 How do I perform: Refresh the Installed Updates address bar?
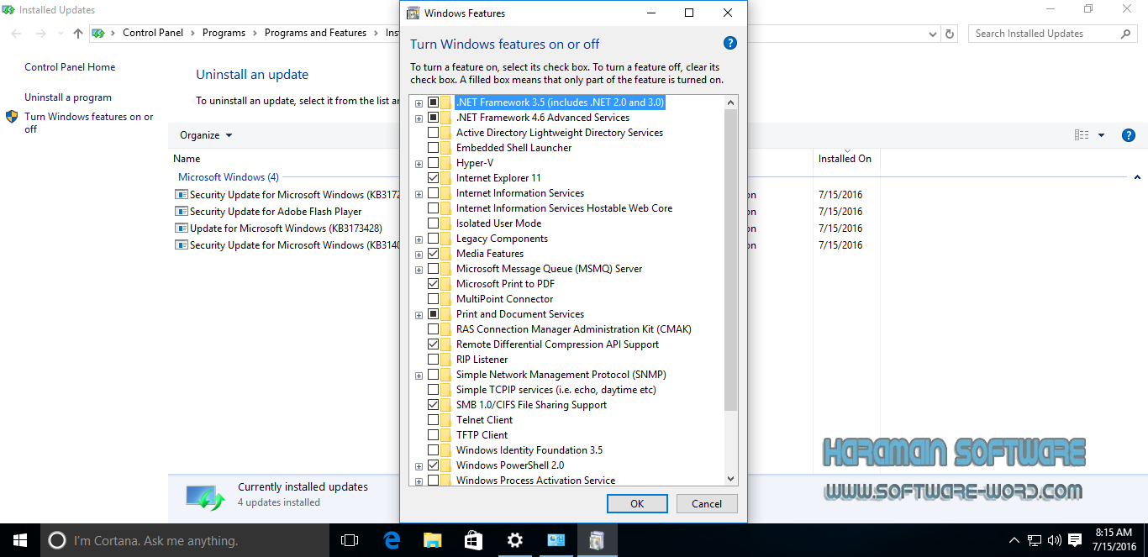tap(950, 34)
